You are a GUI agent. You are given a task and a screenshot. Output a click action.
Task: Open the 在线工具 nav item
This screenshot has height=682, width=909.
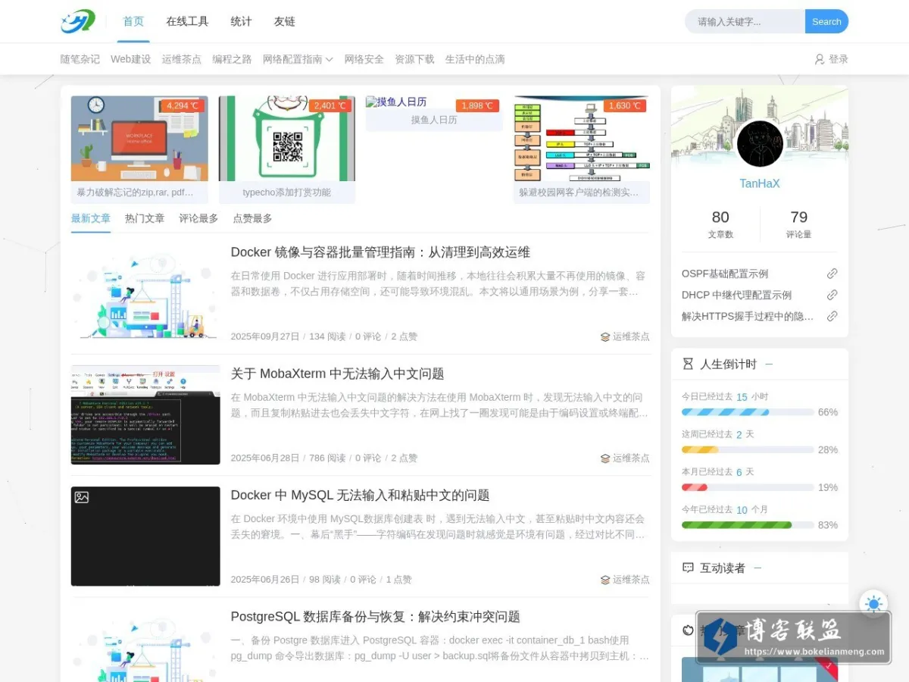pyautogui.click(x=187, y=21)
